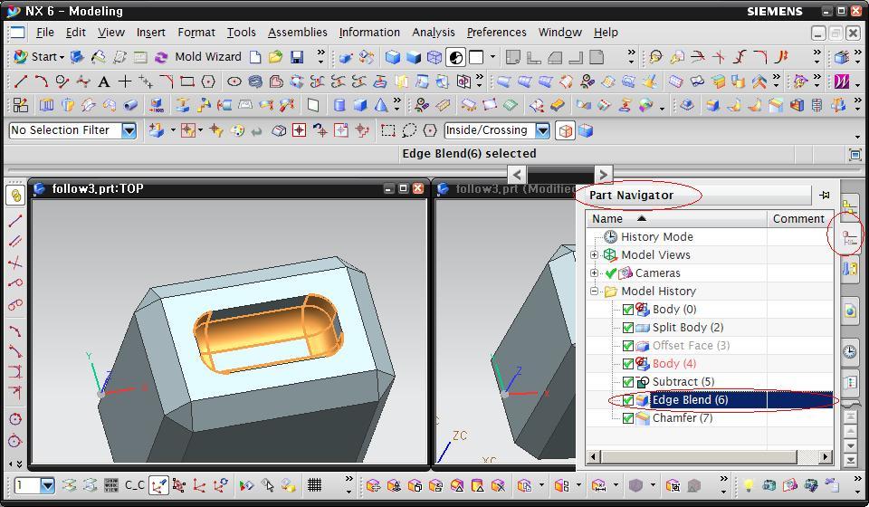Uncheck the Chamfer (7) feature checkbox
The image size is (869, 507).
tap(628, 418)
